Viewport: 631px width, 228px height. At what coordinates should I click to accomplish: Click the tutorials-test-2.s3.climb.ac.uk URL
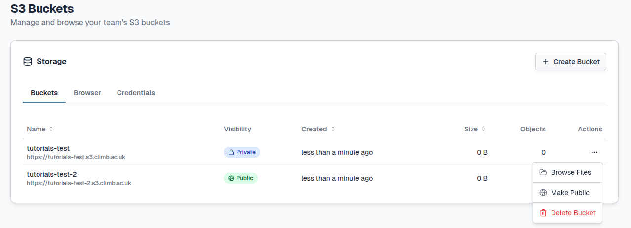click(x=79, y=183)
